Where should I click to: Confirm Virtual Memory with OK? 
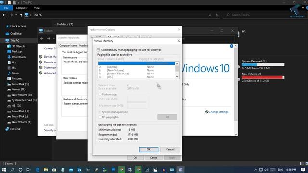[148, 149]
